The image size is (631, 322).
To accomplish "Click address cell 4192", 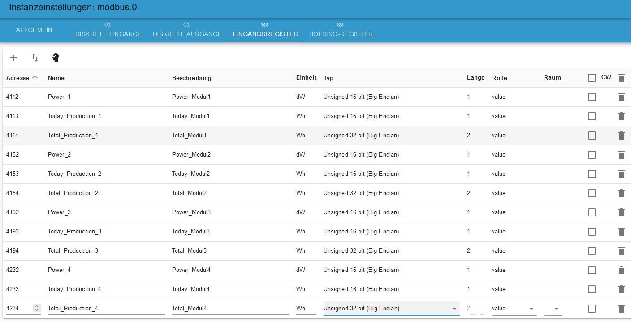I will [x=13, y=212].
